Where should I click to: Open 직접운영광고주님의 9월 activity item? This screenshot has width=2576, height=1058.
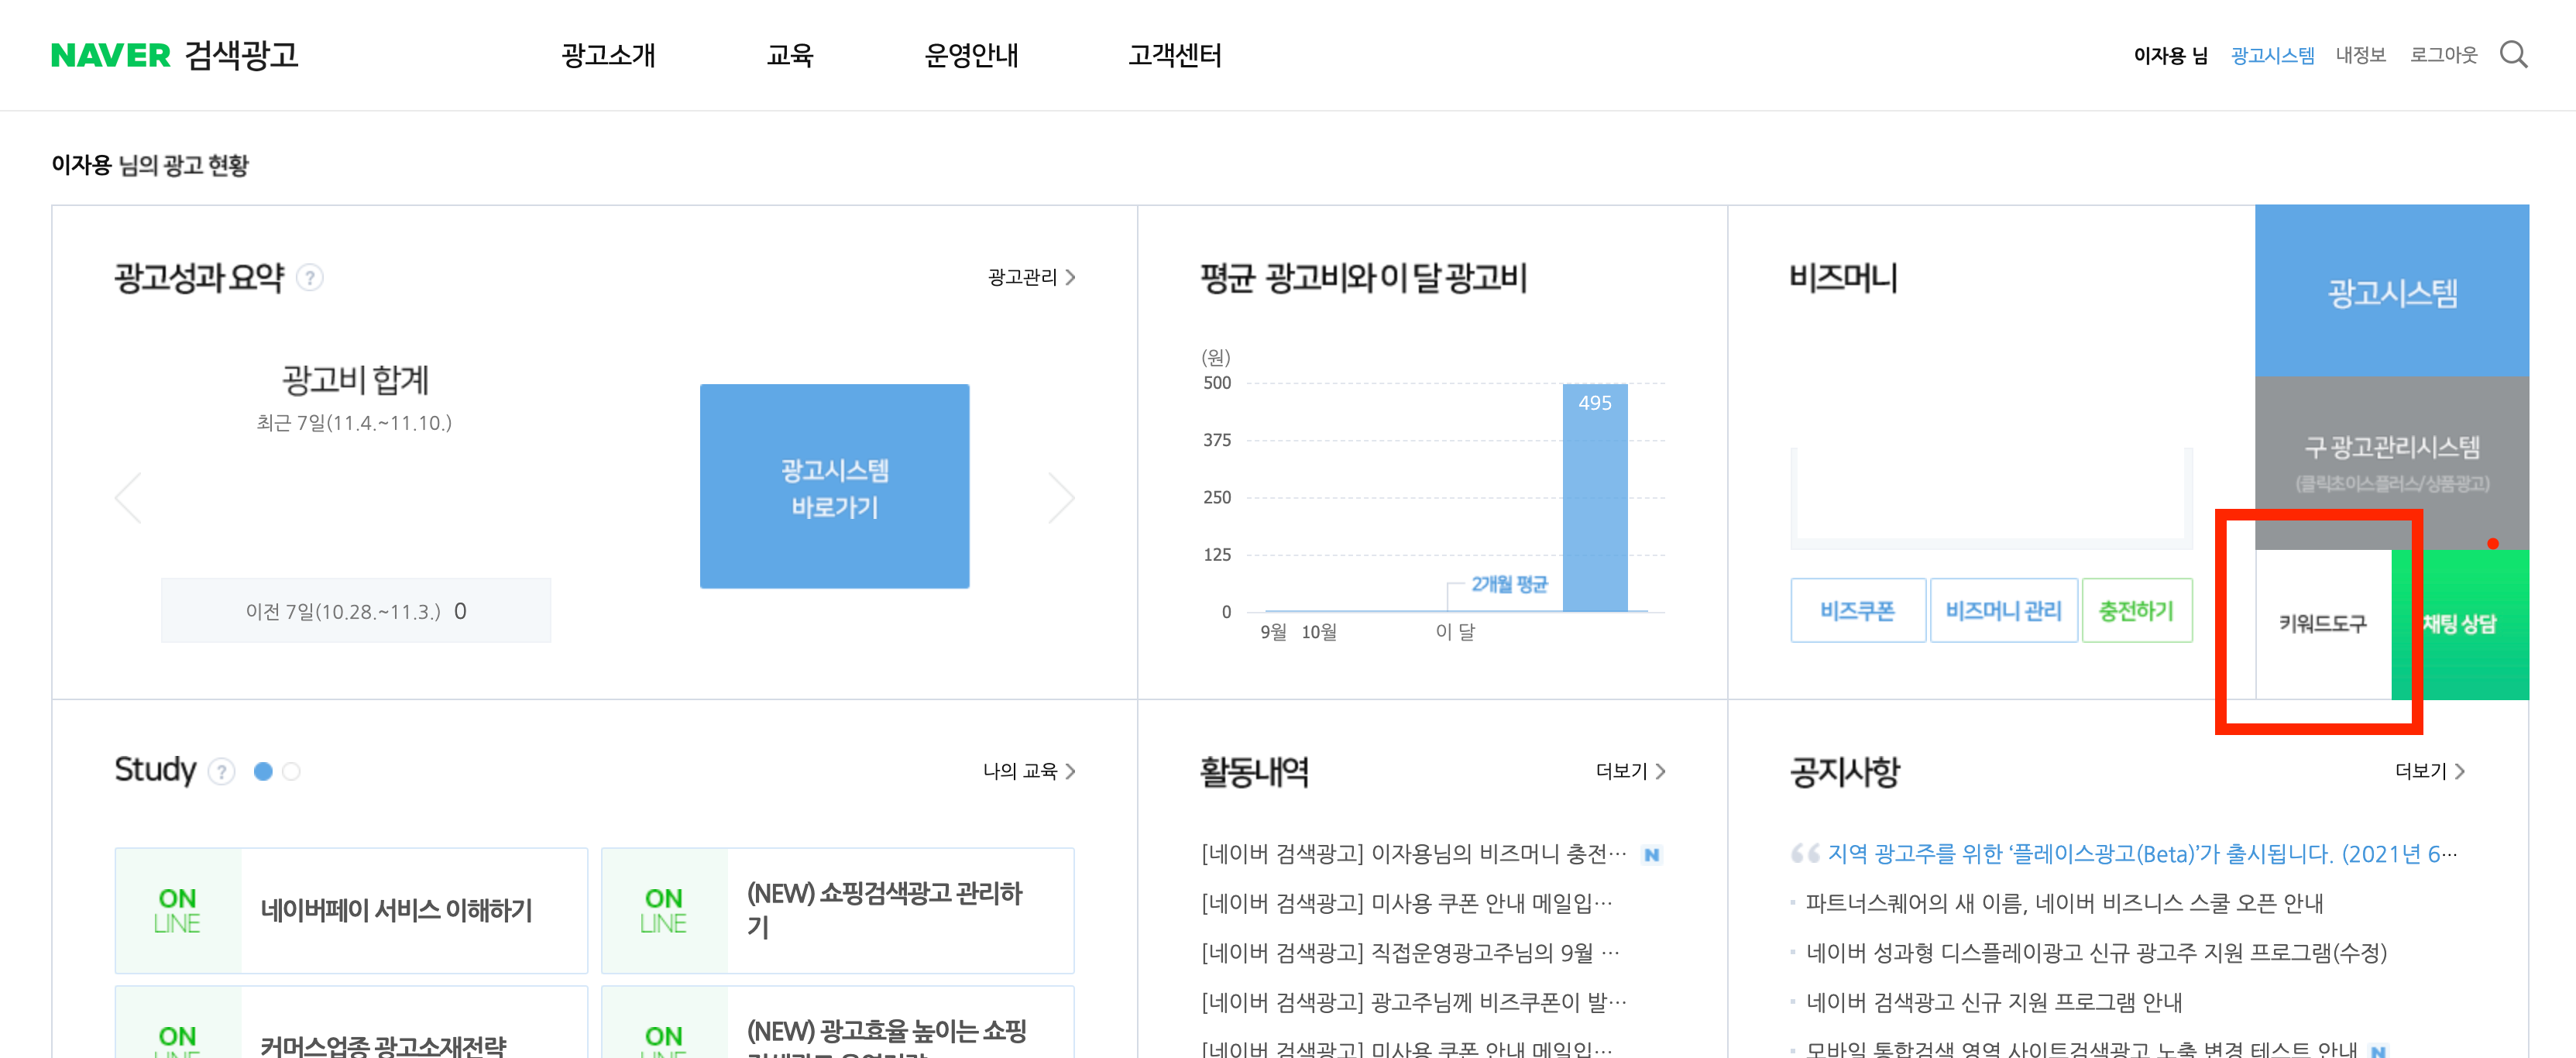pos(1410,952)
